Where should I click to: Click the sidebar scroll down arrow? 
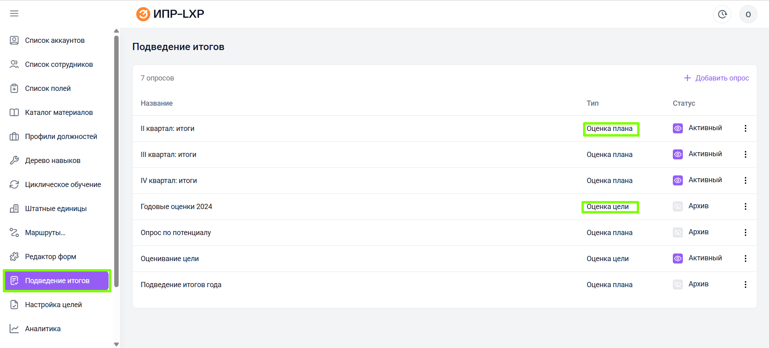pyautogui.click(x=116, y=344)
